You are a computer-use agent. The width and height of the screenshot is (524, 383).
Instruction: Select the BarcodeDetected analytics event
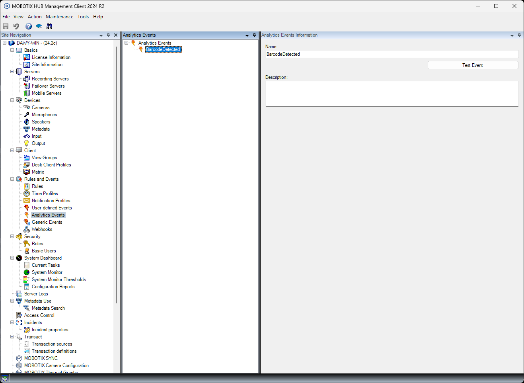tap(163, 49)
